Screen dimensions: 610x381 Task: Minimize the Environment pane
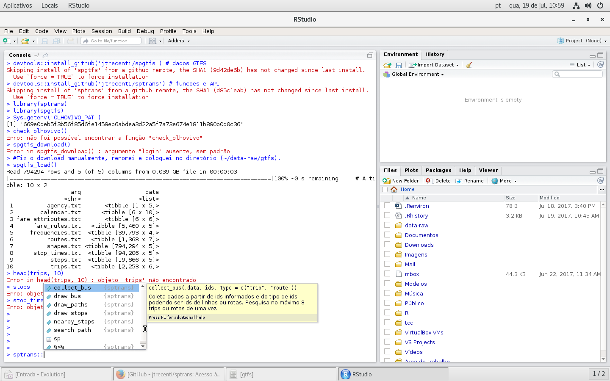pos(593,55)
